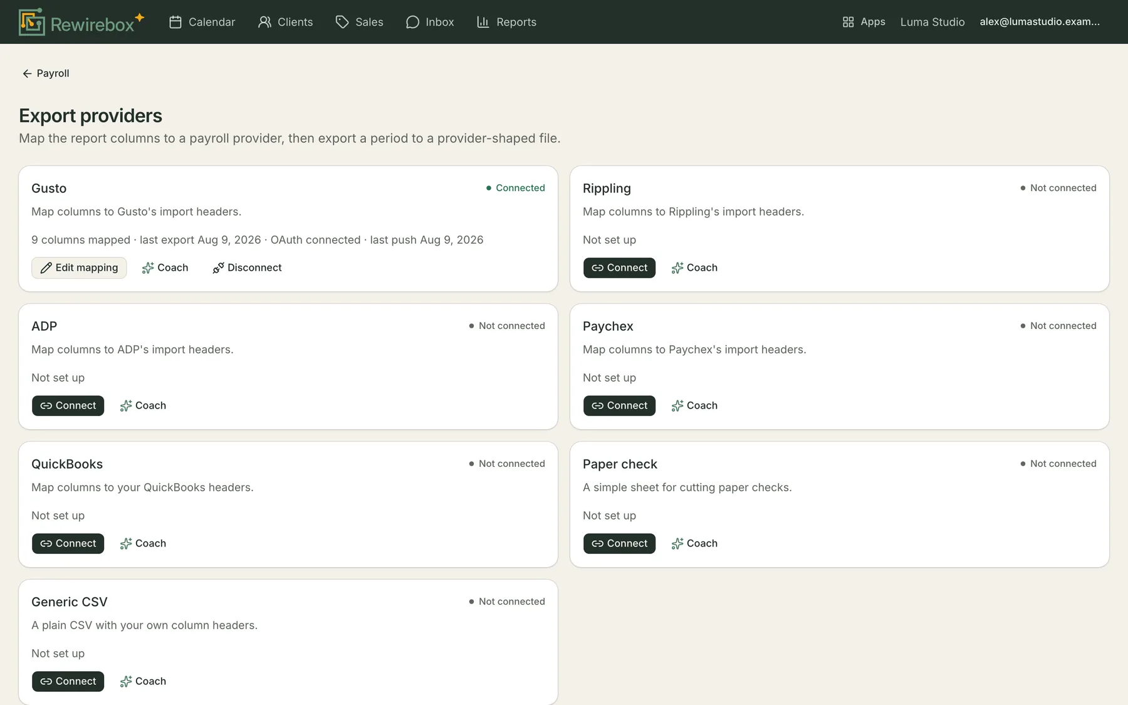This screenshot has height=705, width=1128.
Task: Click the Gusto Connected status label
Action: coord(515,188)
